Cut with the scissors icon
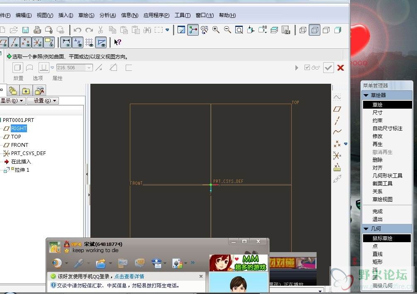 point(100,30)
